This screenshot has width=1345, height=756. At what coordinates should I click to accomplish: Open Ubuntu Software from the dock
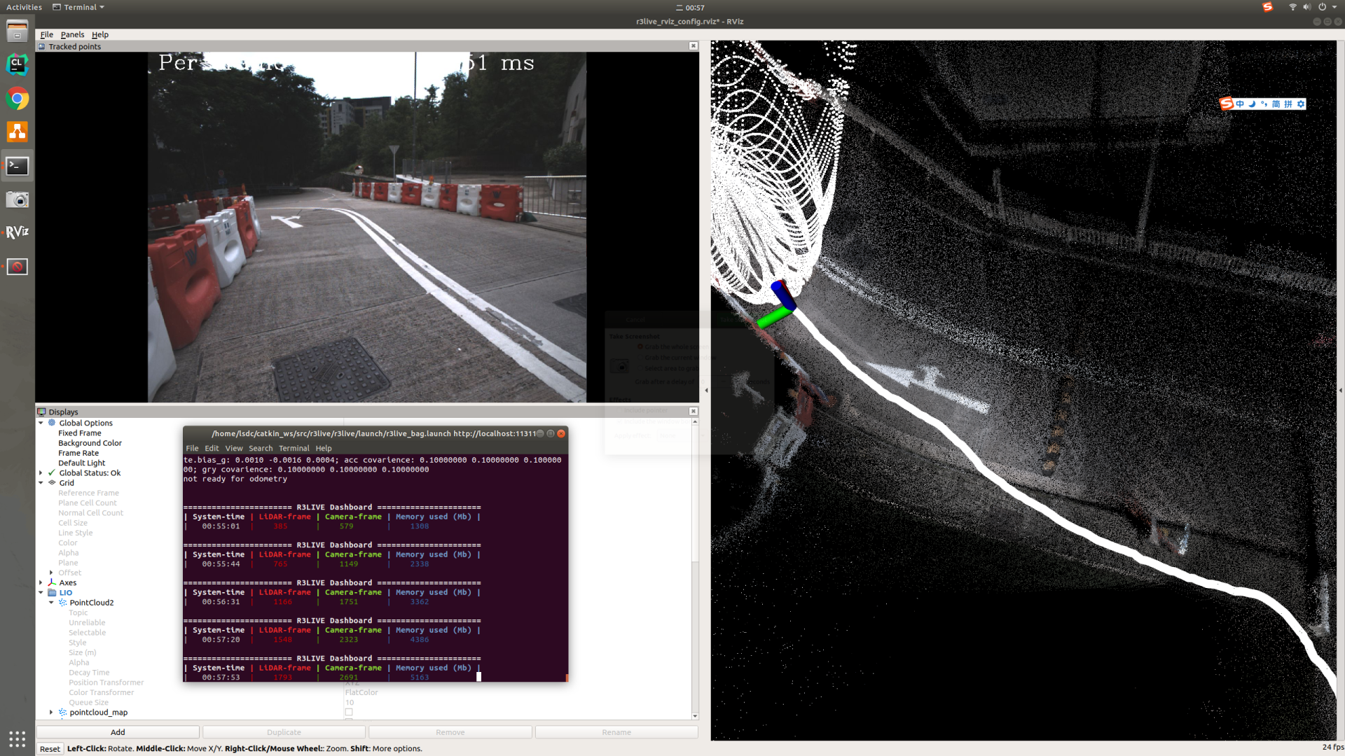coord(17,132)
